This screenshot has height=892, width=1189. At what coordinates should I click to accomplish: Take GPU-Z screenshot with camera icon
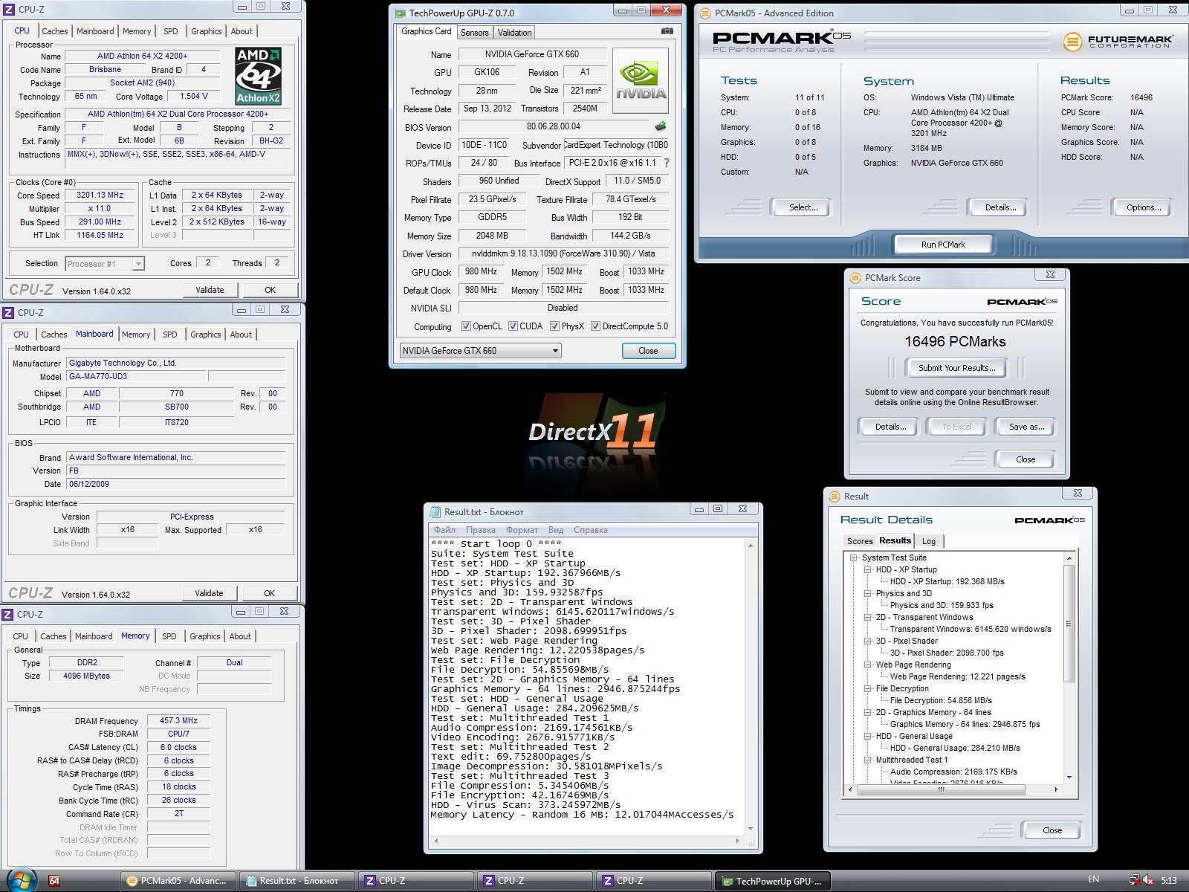click(x=667, y=31)
